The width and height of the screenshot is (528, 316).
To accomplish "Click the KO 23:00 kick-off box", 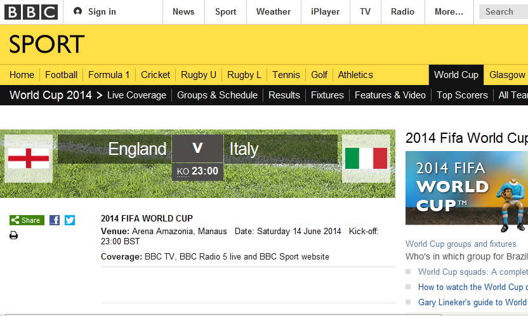I will [x=197, y=171].
